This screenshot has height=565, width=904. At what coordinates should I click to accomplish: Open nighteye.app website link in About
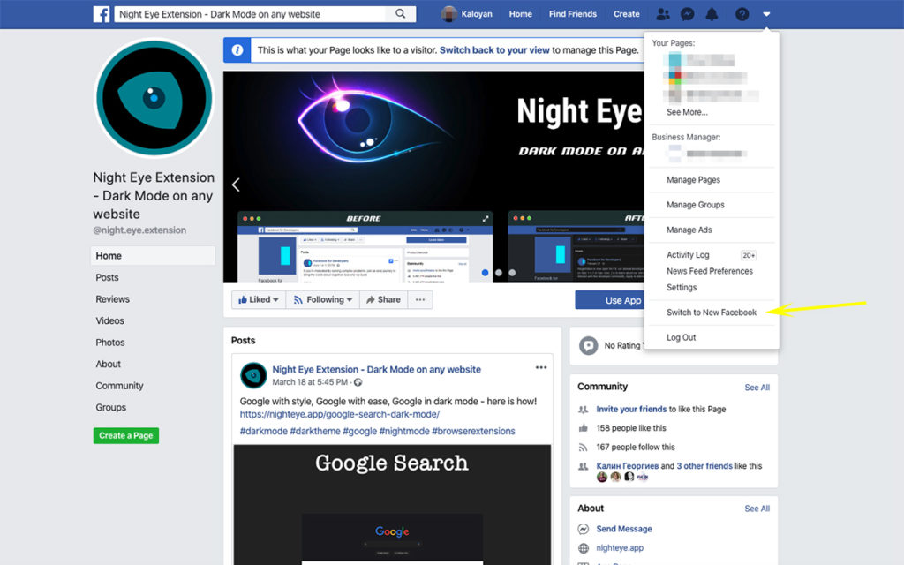620,547
